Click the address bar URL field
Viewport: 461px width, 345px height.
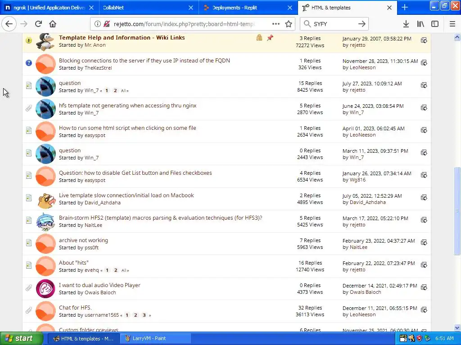pos(184,24)
